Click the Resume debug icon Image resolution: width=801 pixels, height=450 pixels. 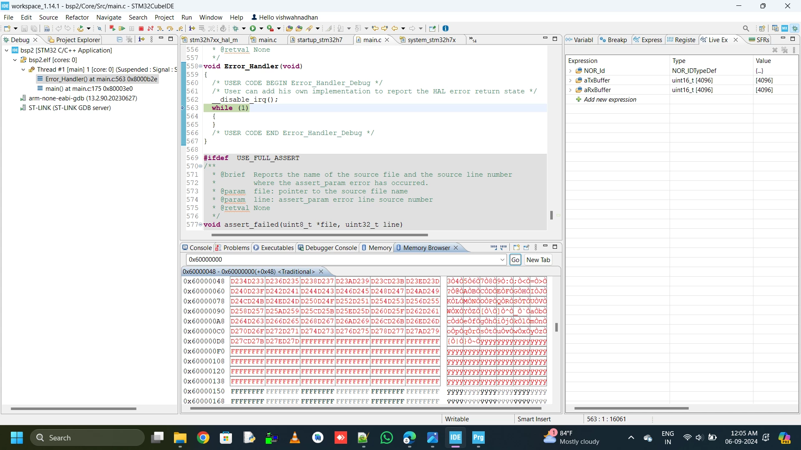click(x=122, y=28)
